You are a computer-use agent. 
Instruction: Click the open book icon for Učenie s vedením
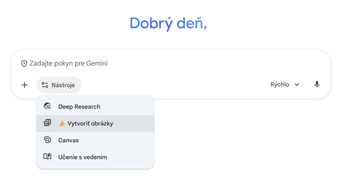48,157
